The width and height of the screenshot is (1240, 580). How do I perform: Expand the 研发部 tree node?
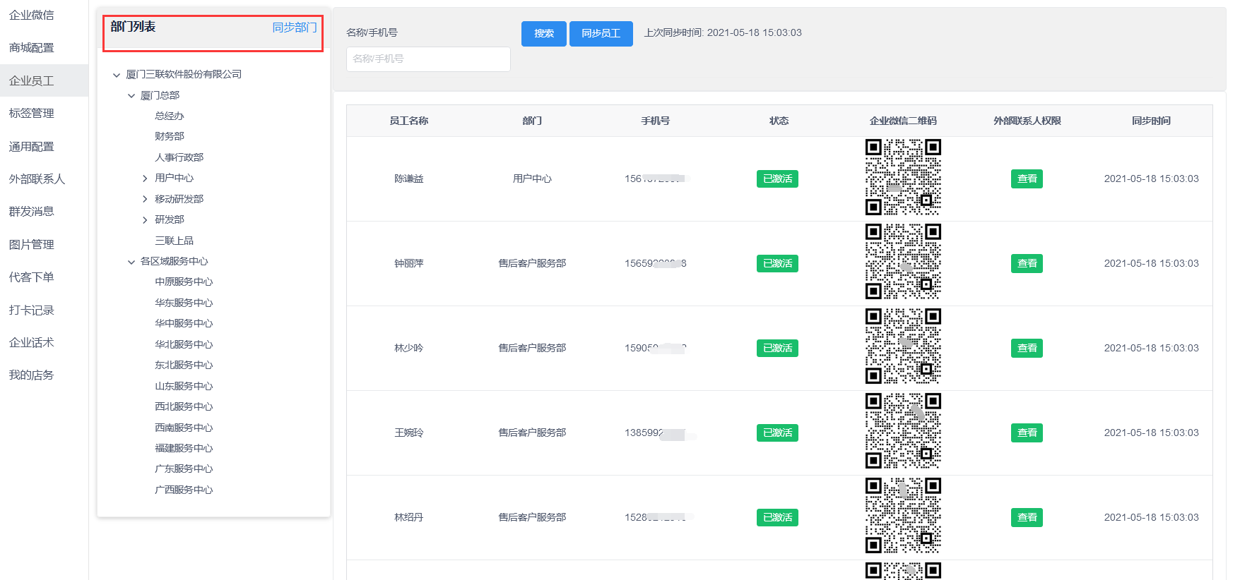tap(145, 220)
